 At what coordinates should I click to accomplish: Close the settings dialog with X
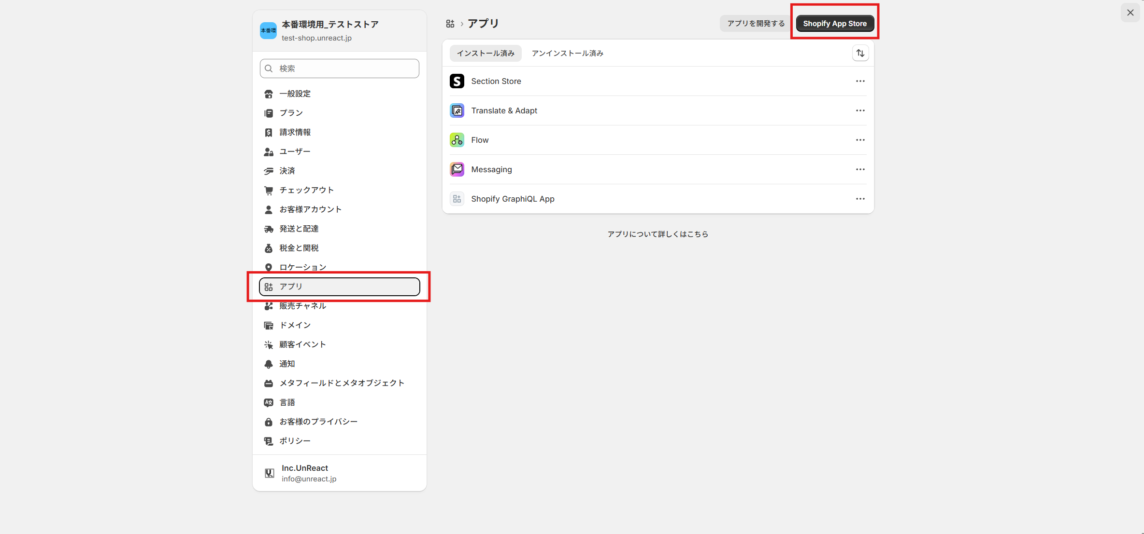(x=1130, y=13)
